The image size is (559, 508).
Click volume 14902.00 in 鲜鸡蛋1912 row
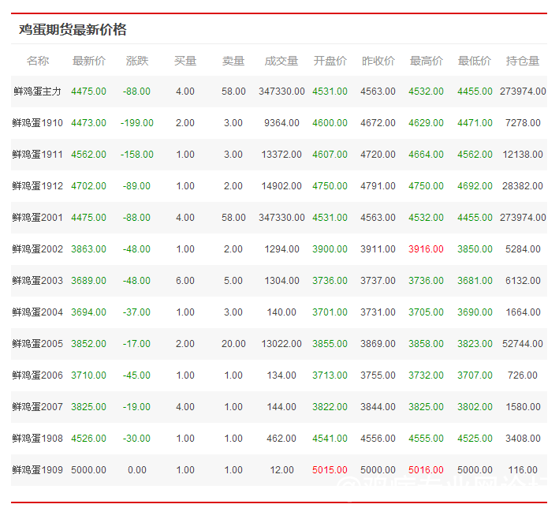pyautogui.click(x=281, y=186)
